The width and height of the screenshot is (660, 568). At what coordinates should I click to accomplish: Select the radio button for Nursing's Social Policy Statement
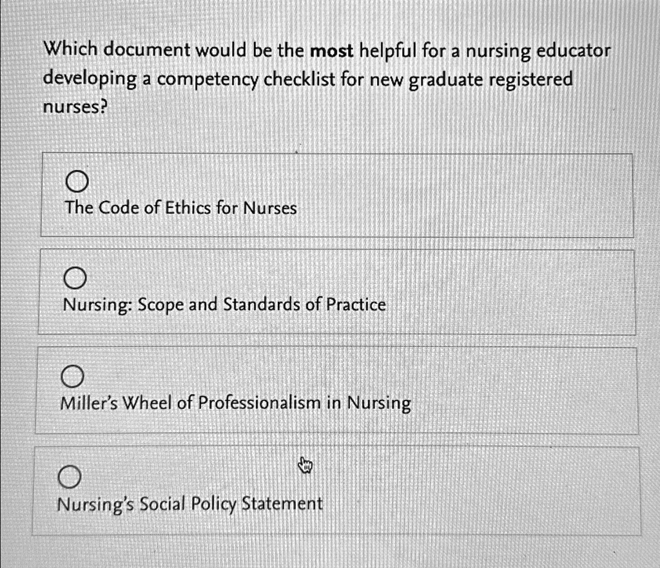70,477
